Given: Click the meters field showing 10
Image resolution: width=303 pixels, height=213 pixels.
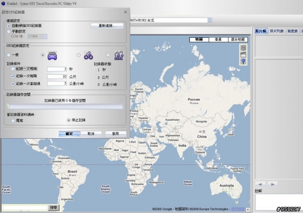Looking at the screenshot, I should pyautogui.click(x=57, y=77).
